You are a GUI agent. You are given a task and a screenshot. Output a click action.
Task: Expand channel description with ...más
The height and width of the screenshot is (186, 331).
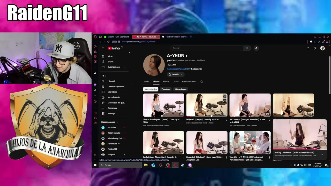pos(174,65)
